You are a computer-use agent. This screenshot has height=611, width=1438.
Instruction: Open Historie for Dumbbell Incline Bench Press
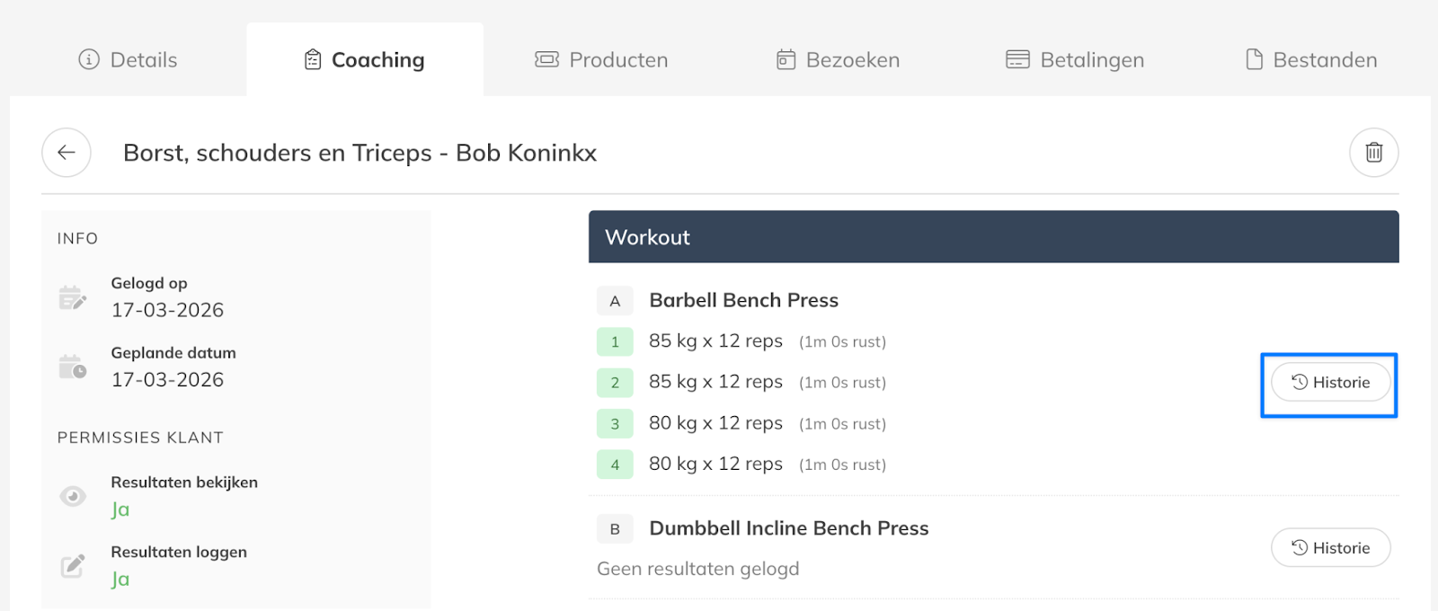[x=1330, y=548]
